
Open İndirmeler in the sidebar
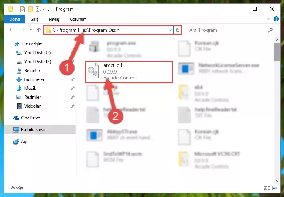point(34,79)
